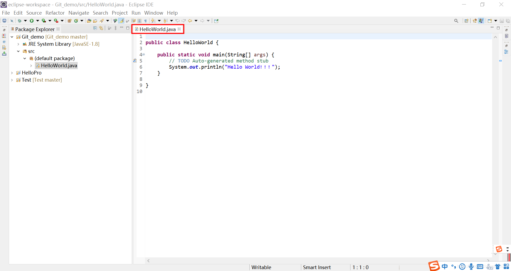Switch to the Java perspective icon
The height and width of the screenshot is (271, 511).
pyautogui.click(x=481, y=21)
